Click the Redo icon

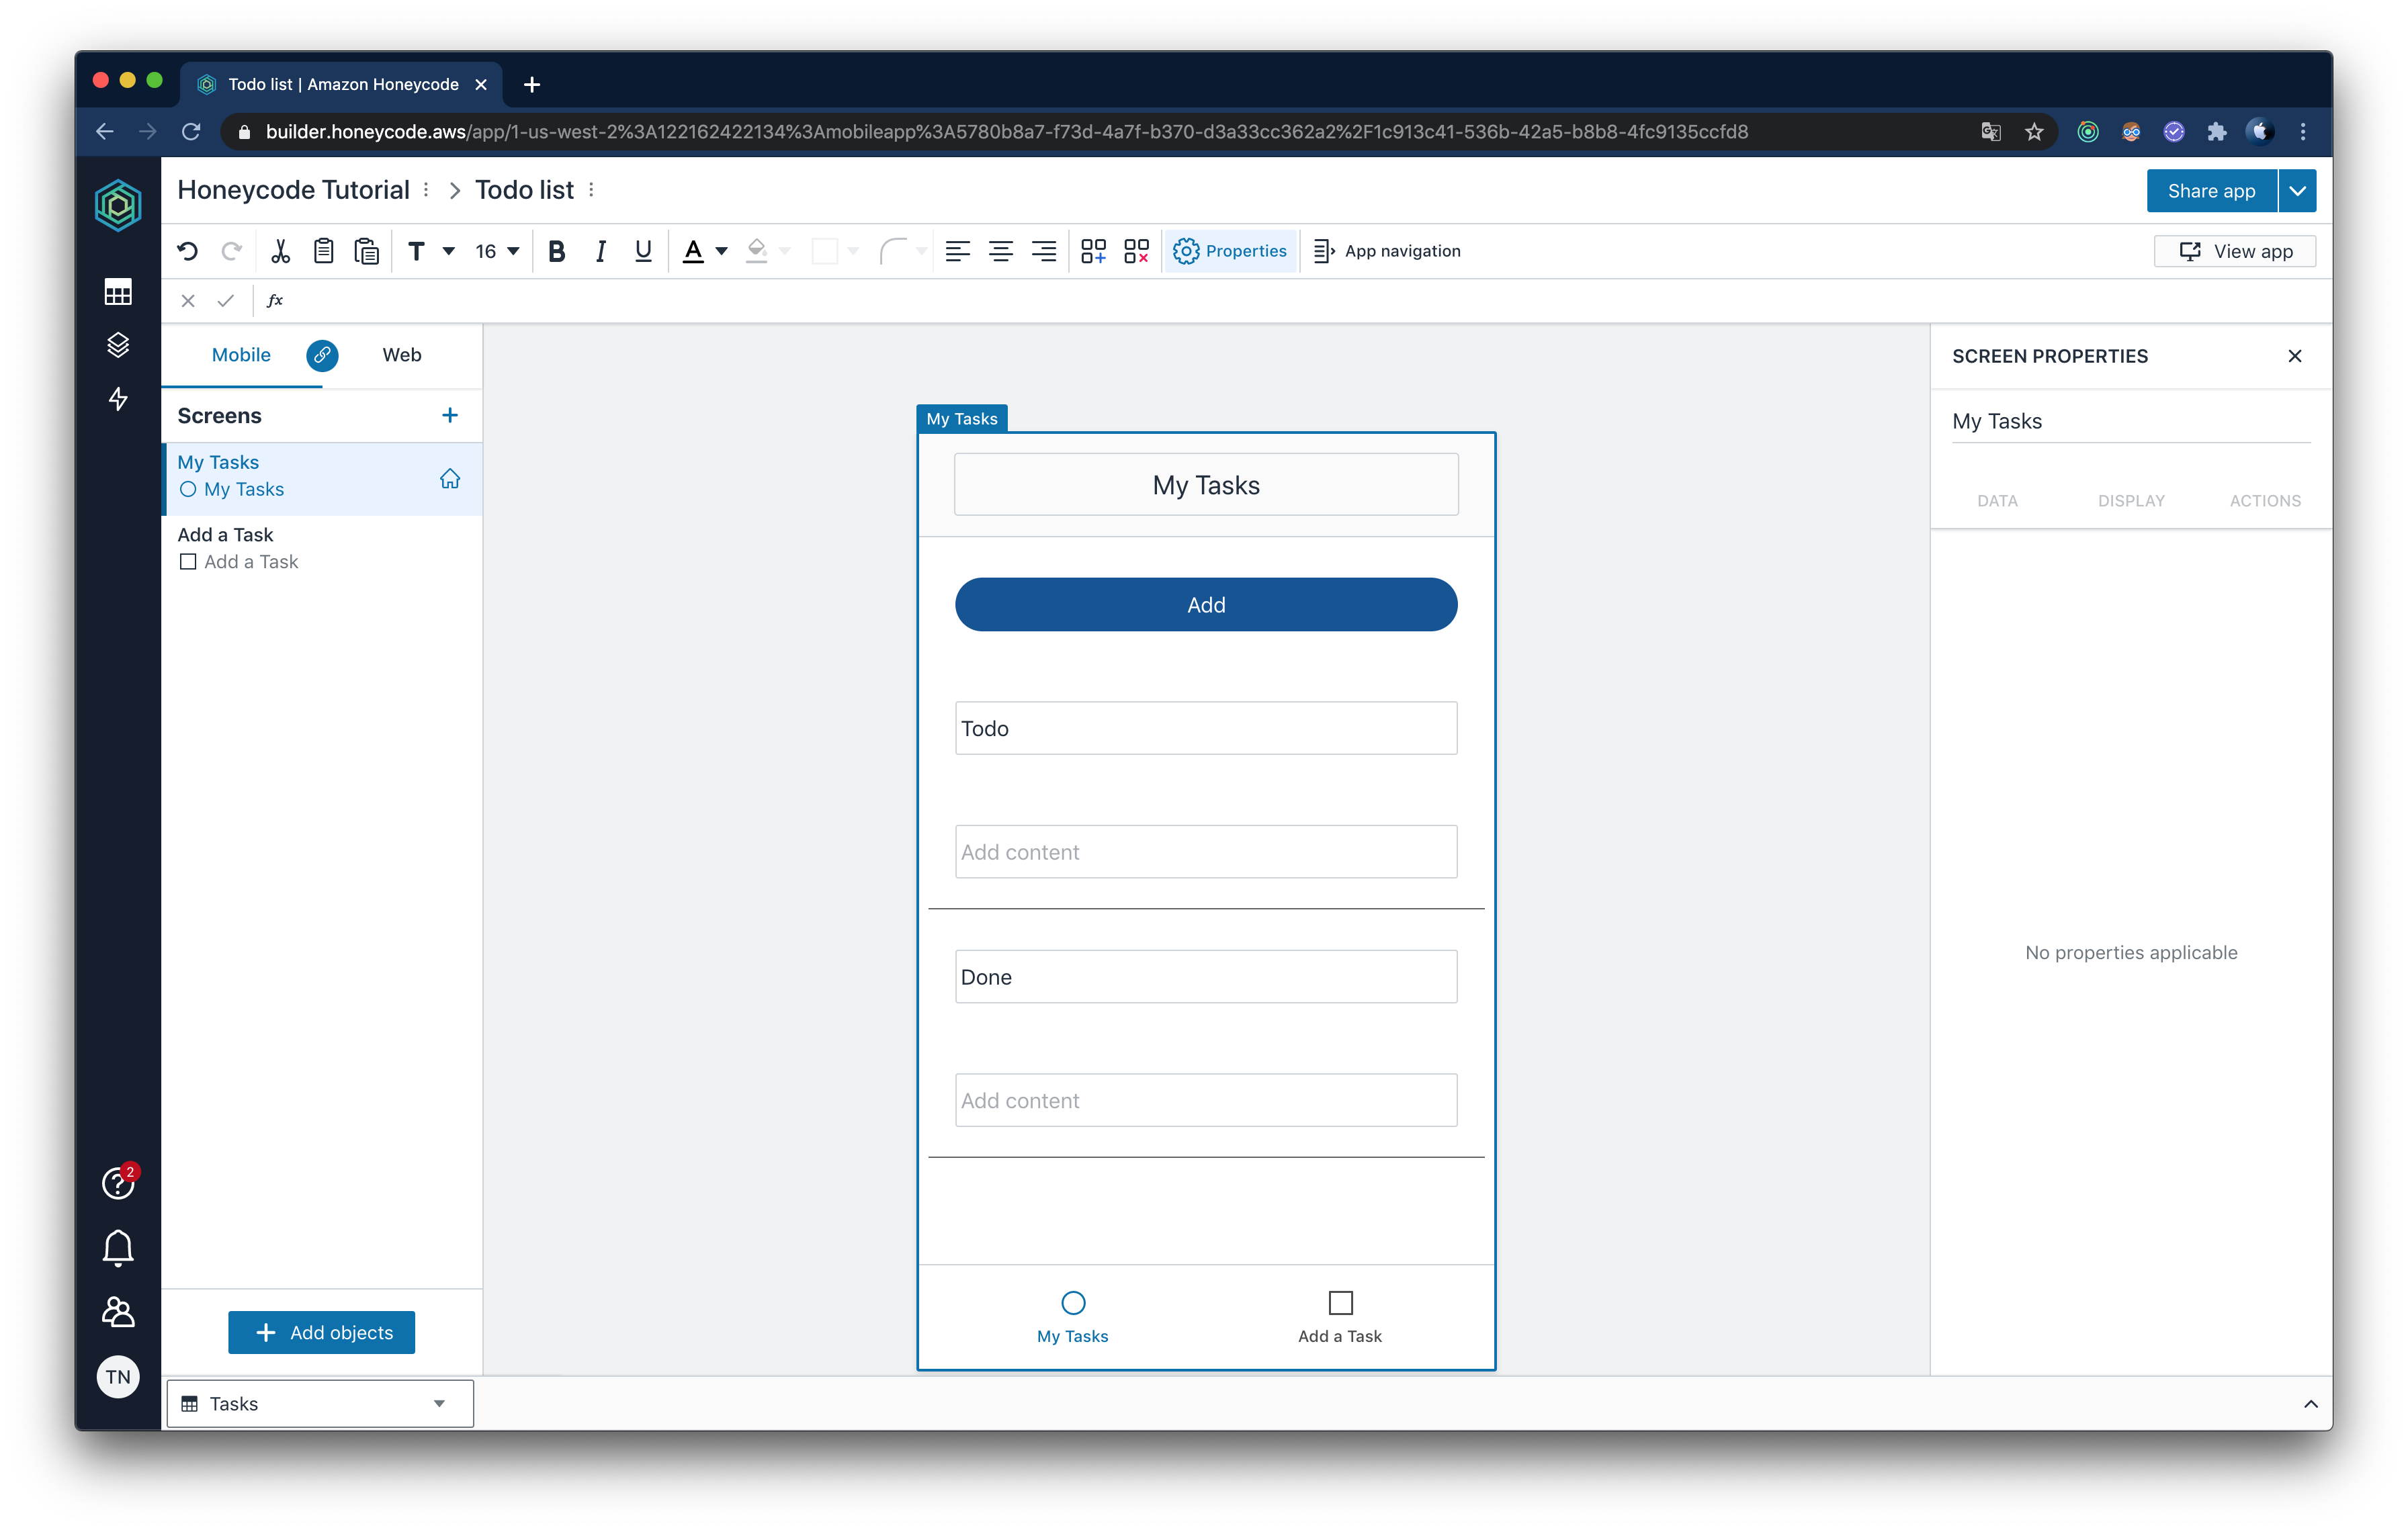coord(231,251)
